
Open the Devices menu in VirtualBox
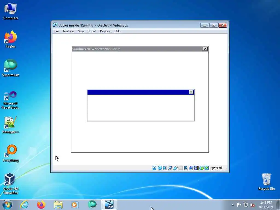(105, 31)
